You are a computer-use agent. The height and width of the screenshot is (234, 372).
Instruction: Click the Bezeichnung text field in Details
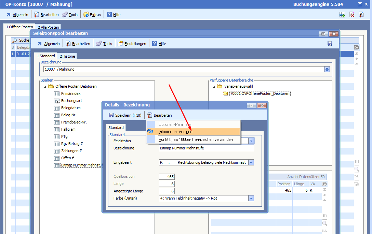tap(207, 148)
